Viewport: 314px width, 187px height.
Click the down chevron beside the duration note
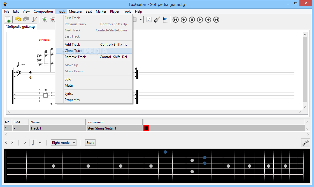click(x=40, y=143)
